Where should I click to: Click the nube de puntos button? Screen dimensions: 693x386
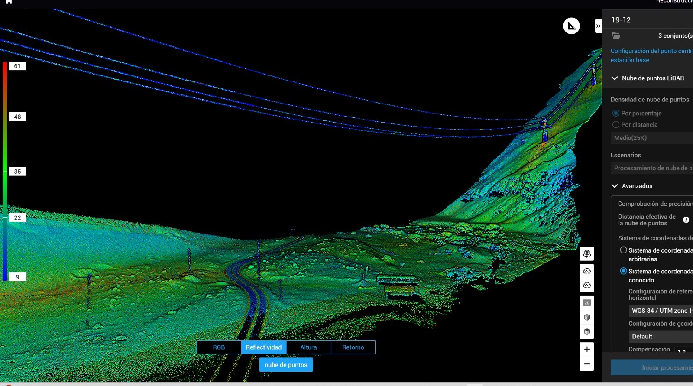tap(286, 365)
